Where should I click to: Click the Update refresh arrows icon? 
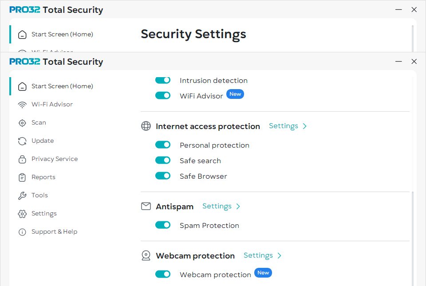tap(22, 141)
